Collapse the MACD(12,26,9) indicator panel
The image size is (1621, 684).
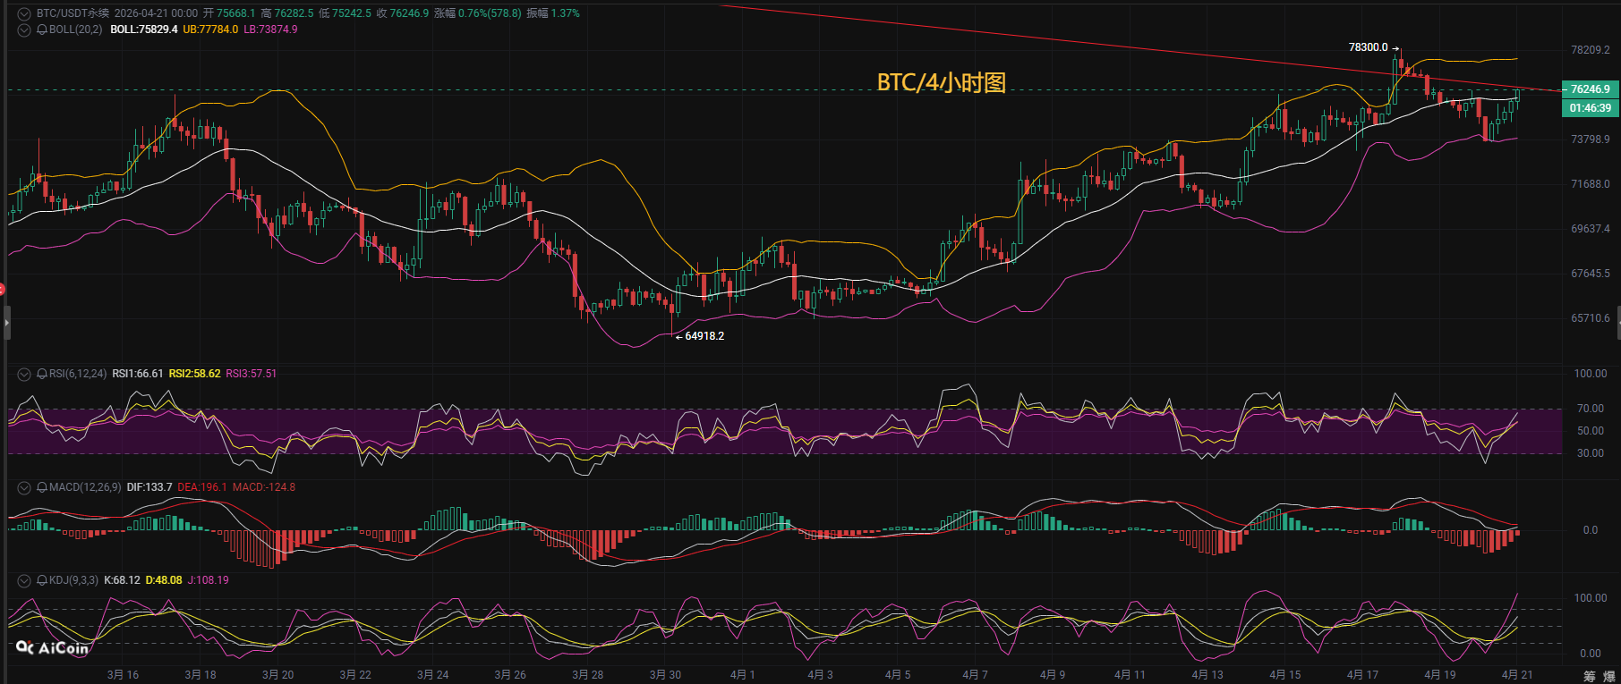(x=24, y=487)
